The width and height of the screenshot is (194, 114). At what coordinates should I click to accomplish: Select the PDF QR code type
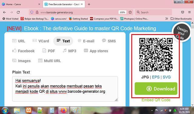coord(48,51)
